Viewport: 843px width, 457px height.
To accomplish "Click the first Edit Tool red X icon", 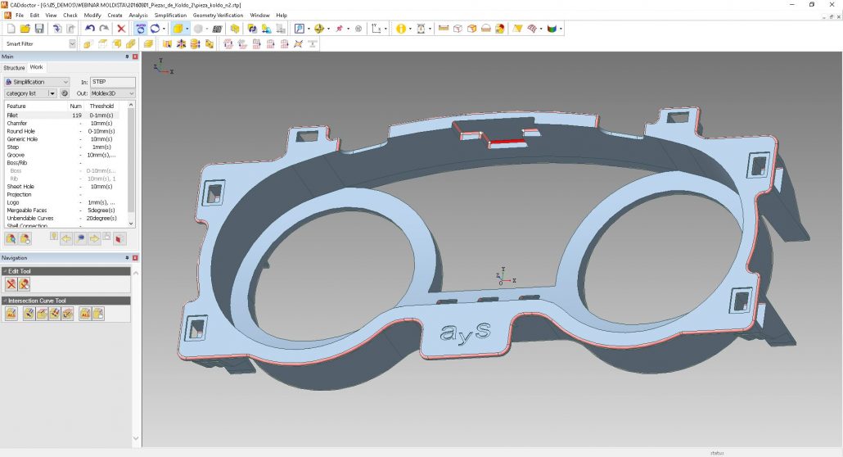I will 11,284.
